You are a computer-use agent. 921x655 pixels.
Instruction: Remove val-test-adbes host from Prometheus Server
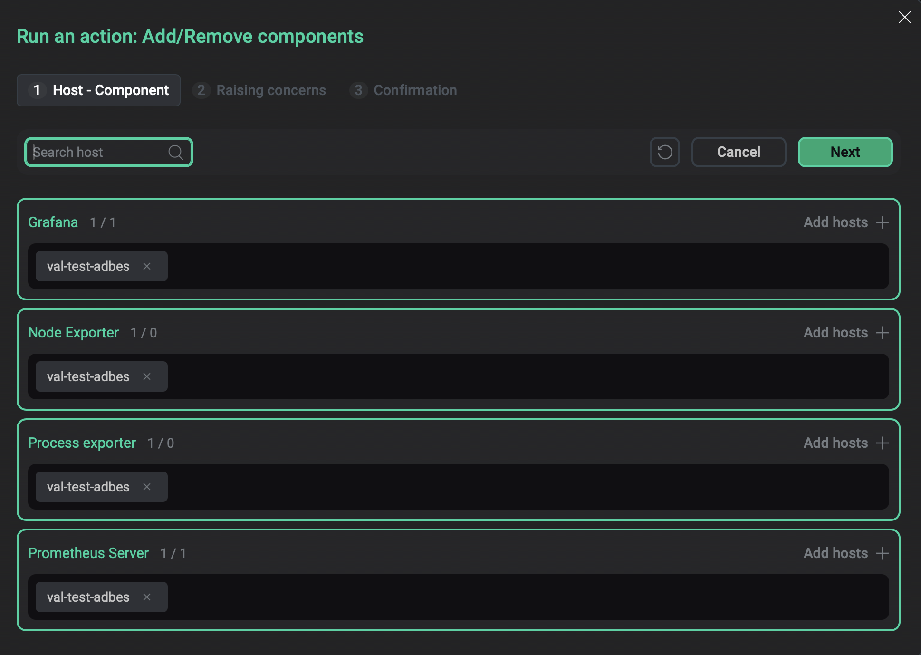coord(147,597)
